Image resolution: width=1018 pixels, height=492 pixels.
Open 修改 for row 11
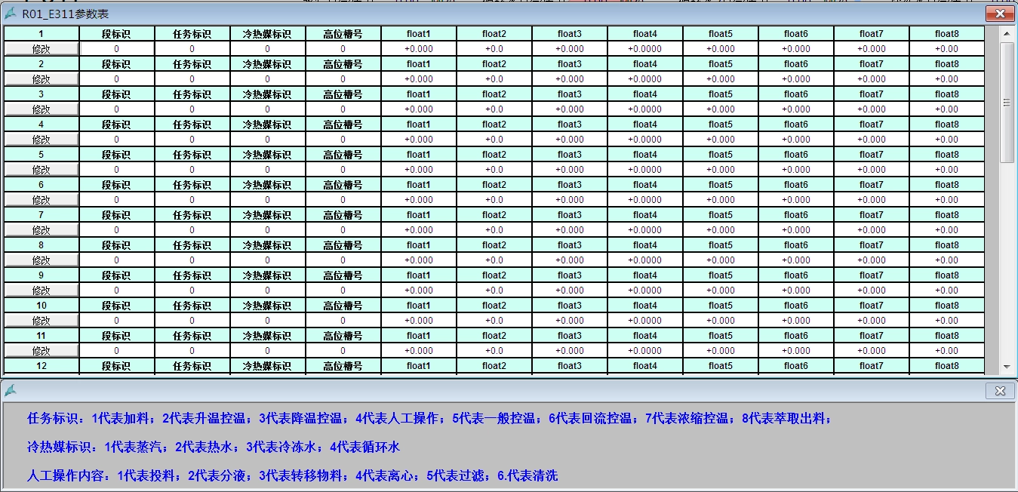click(x=42, y=351)
